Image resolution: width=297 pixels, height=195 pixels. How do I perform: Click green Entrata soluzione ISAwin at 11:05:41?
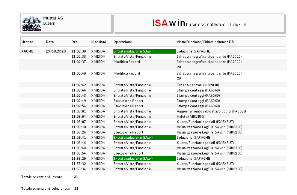[x=144, y=138]
